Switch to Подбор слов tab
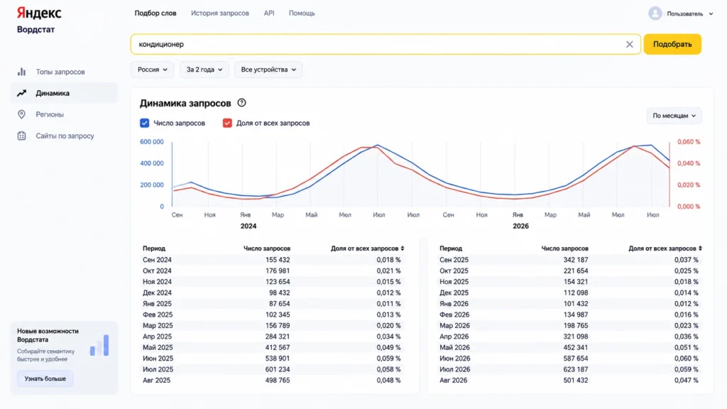Viewport: 727px width, 409px height. pos(155,13)
